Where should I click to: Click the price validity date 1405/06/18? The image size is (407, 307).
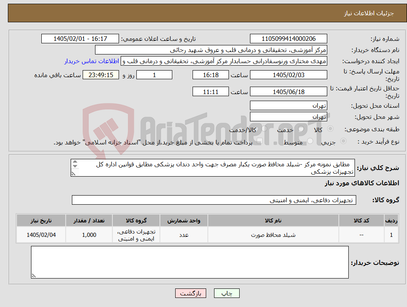[288, 92]
